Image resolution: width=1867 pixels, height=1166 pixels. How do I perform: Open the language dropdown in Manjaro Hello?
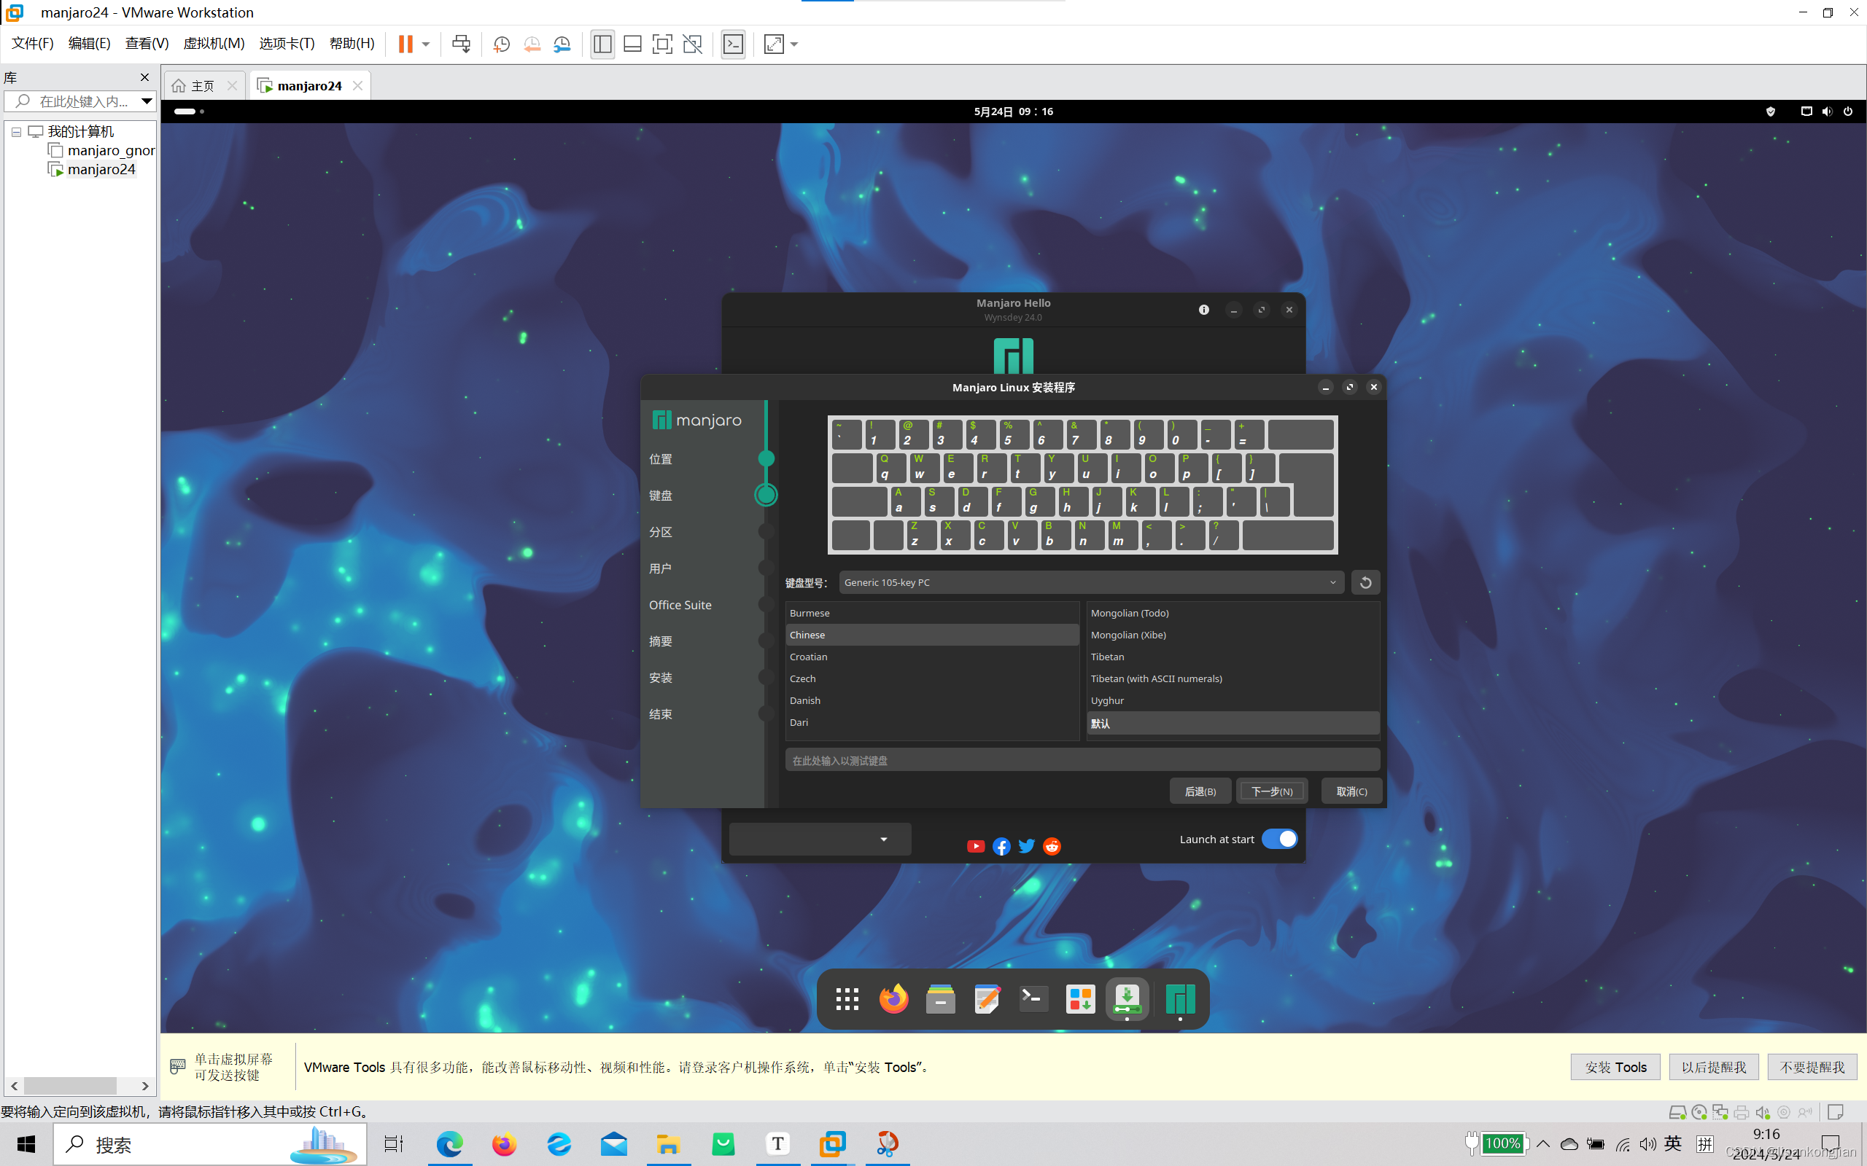[820, 839]
